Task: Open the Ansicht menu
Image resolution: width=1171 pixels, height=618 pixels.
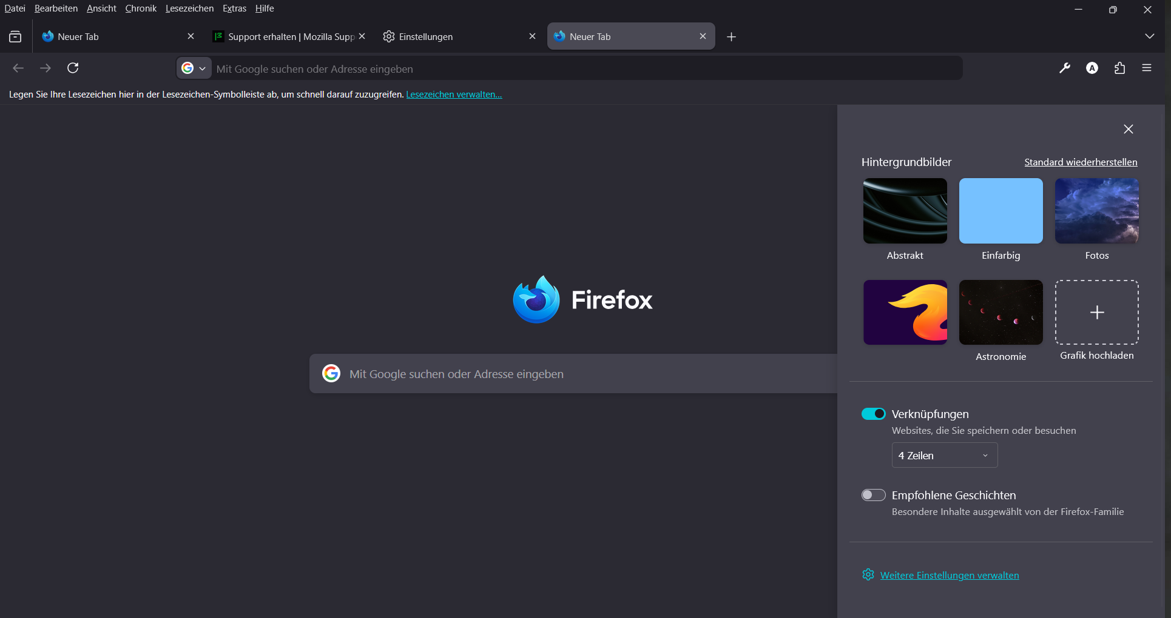Action: coord(101,8)
